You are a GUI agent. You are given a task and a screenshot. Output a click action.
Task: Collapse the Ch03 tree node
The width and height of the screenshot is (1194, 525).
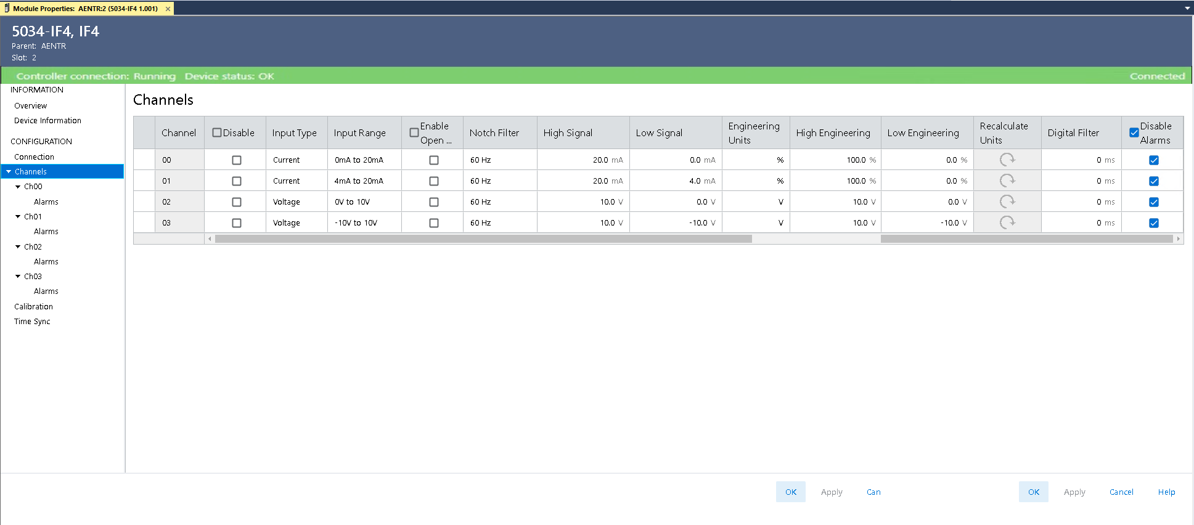[18, 277]
